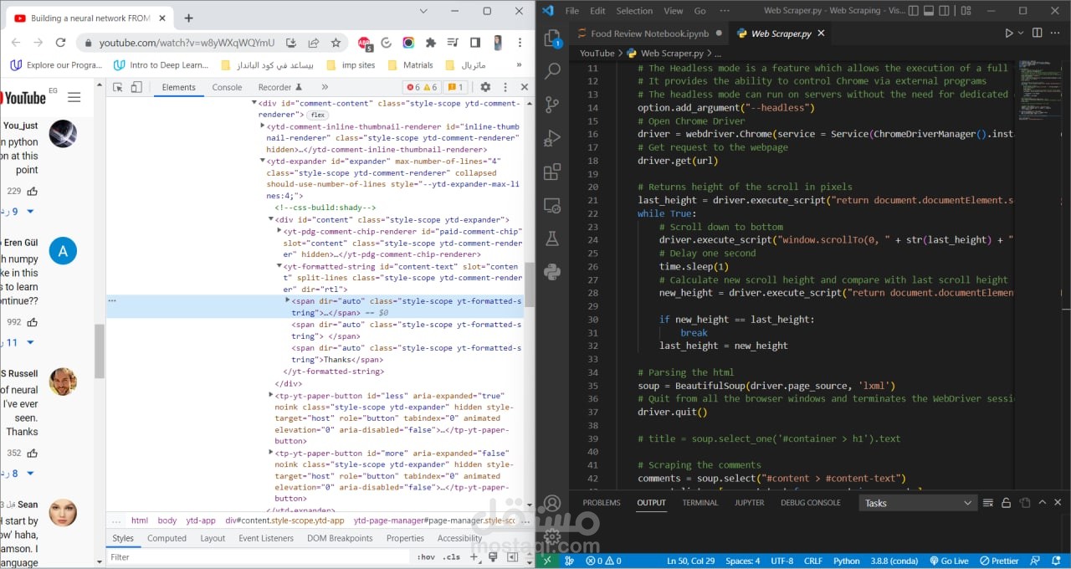
Task: Click the 3.8.8 (conda) interpreter selector
Action: tap(893, 561)
